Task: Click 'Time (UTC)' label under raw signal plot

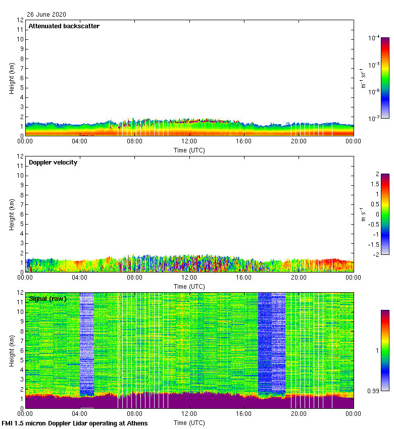Action: 189,422
